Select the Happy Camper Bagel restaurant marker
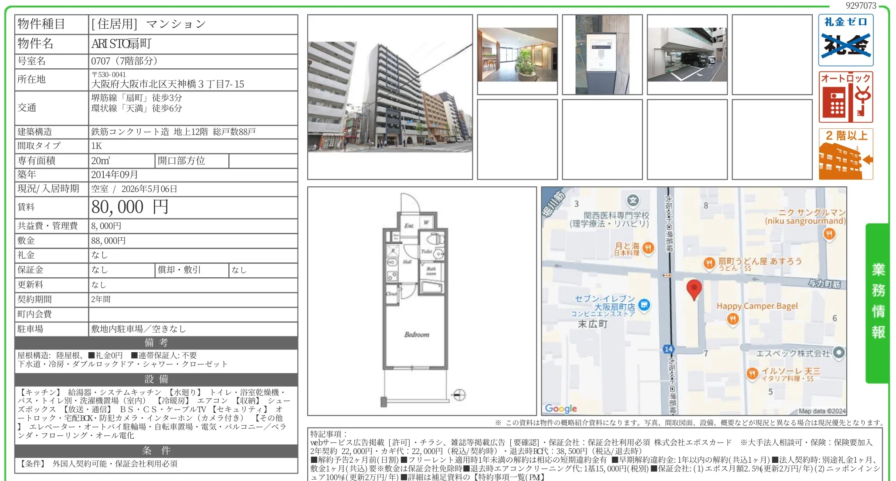Screen dimensions: 896x481 (733, 319)
